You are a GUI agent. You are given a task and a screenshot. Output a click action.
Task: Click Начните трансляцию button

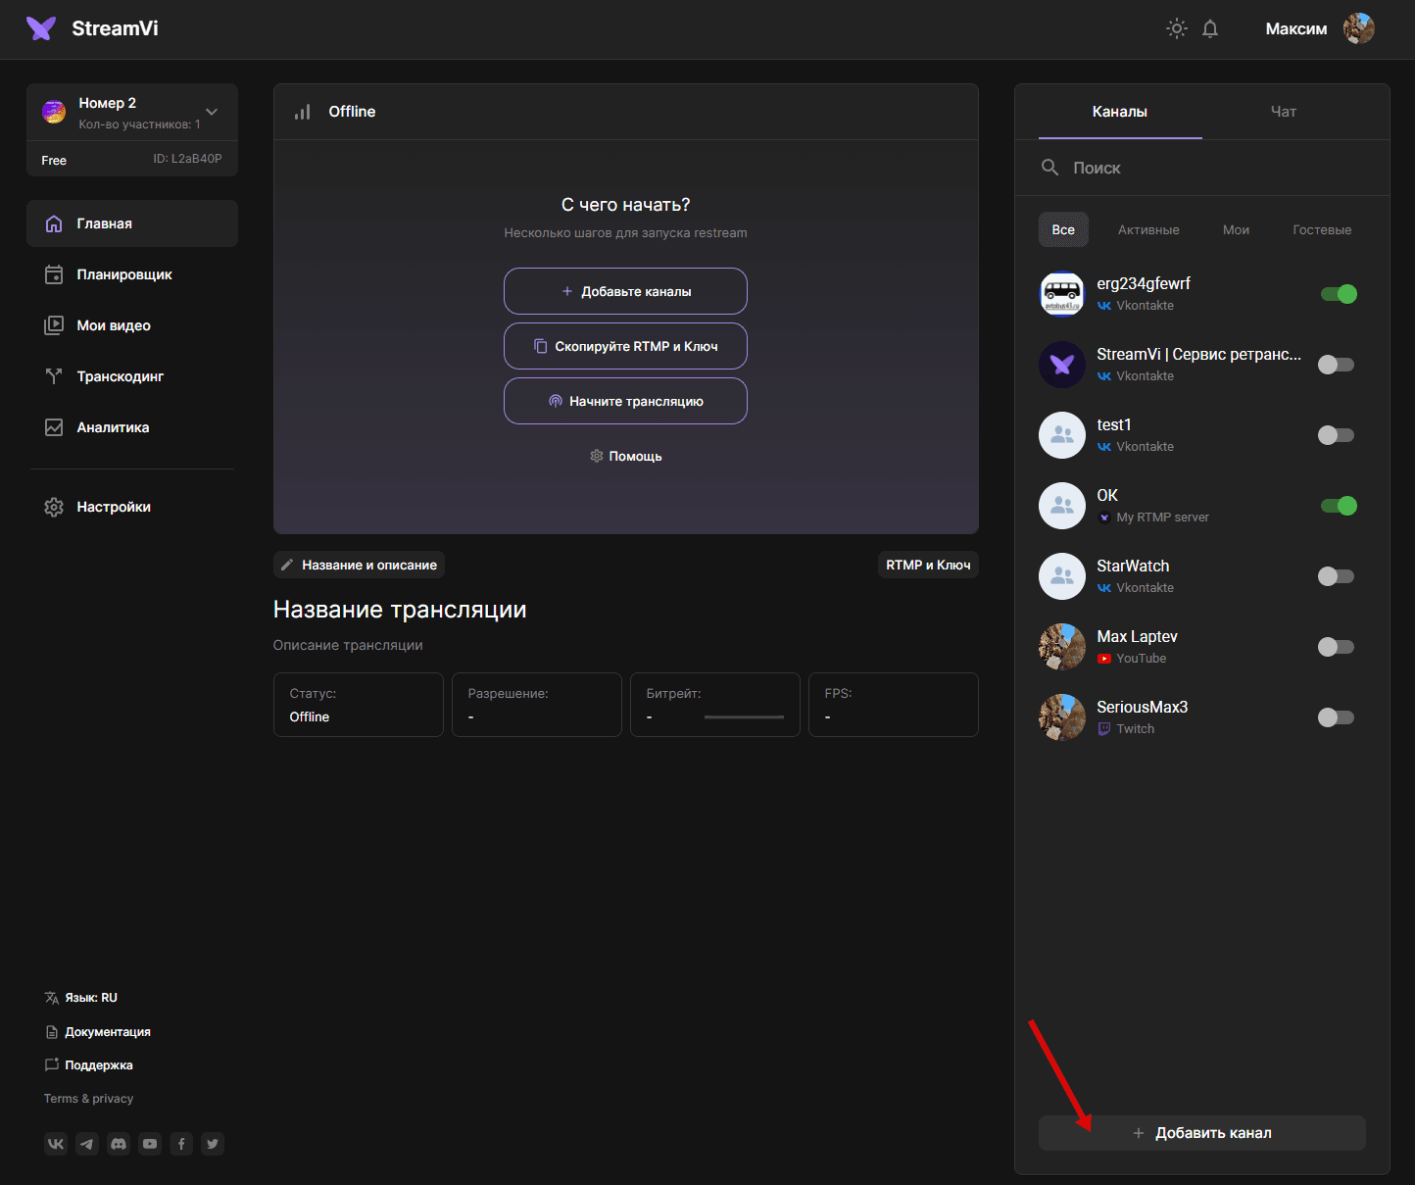[x=625, y=401]
